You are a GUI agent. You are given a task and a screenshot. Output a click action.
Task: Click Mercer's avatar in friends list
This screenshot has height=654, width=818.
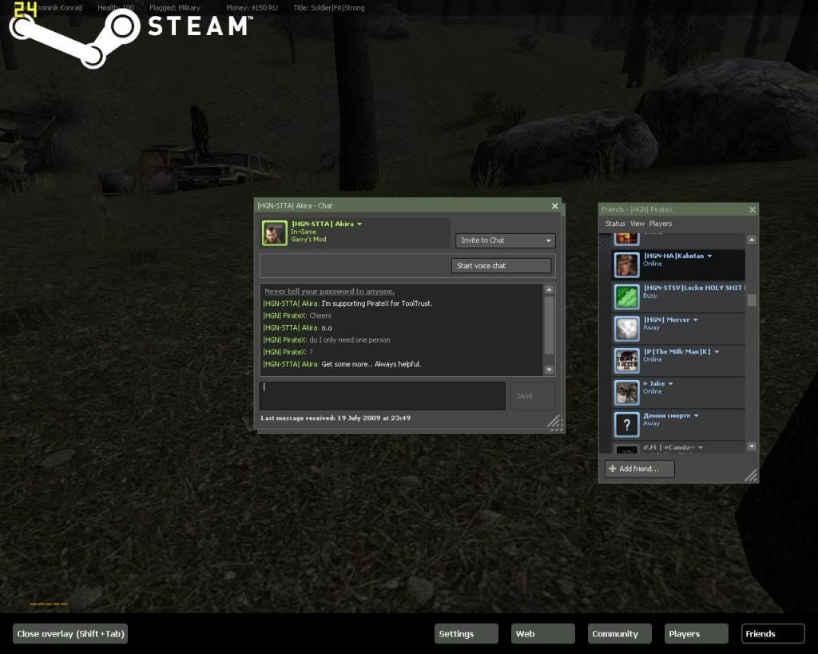click(626, 328)
